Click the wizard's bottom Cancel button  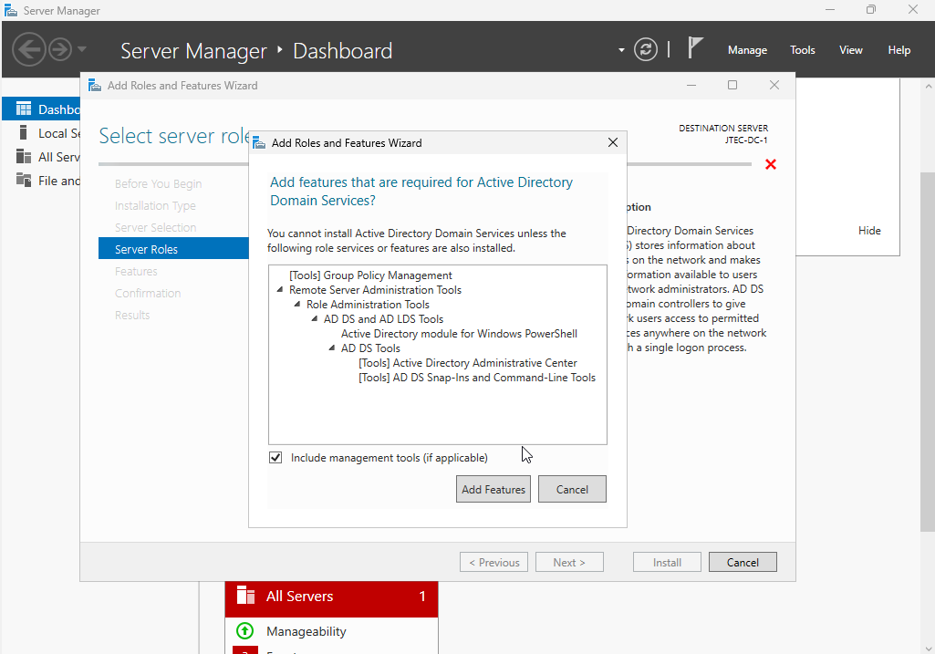(x=743, y=562)
